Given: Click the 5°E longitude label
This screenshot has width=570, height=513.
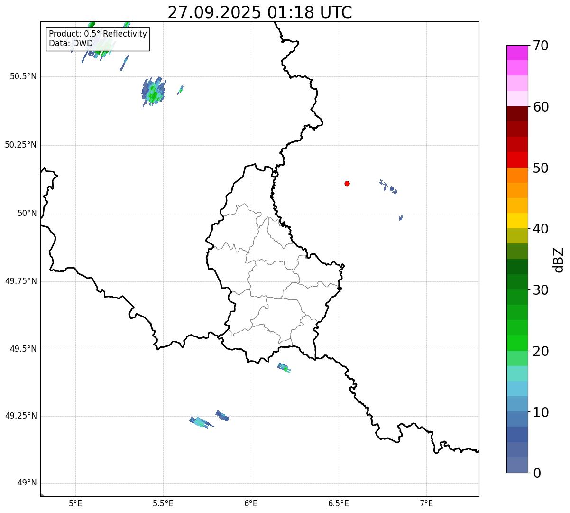Looking at the screenshot, I should 75,503.
